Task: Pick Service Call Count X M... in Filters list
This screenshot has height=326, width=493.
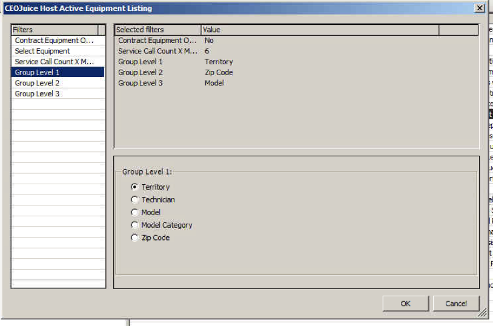Action: (x=58, y=62)
